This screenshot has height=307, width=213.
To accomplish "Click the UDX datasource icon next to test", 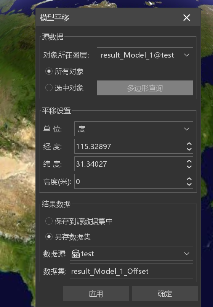I will click(x=76, y=254).
